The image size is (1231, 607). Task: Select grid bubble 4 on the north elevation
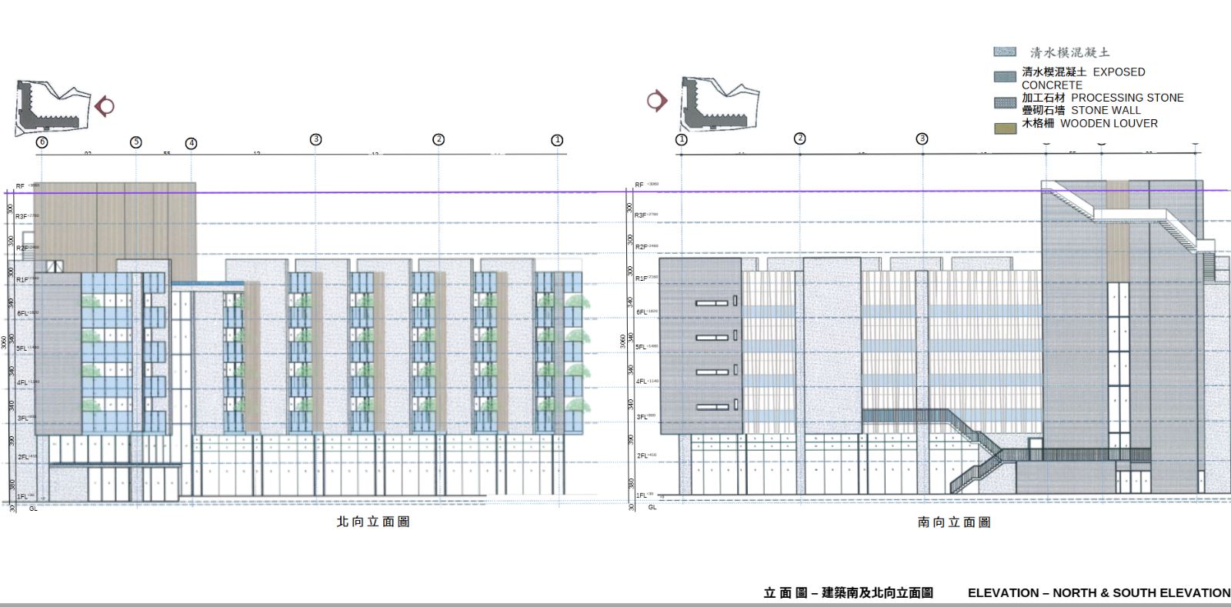(x=192, y=143)
